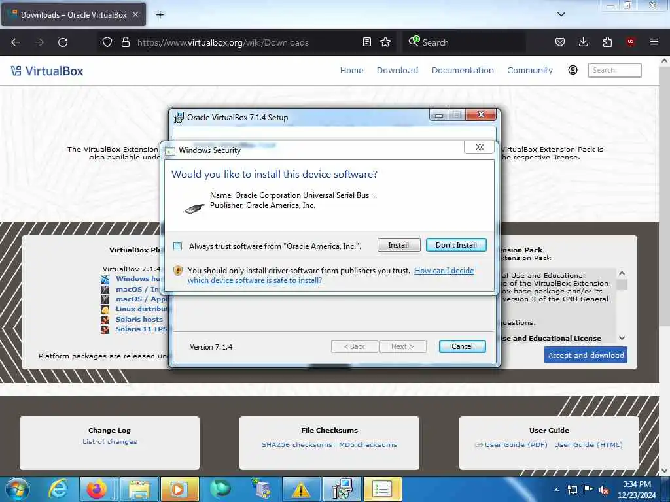Open the Firefox hamburger menu
Image resolution: width=670 pixels, height=502 pixels.
click(x=654, y=42)
